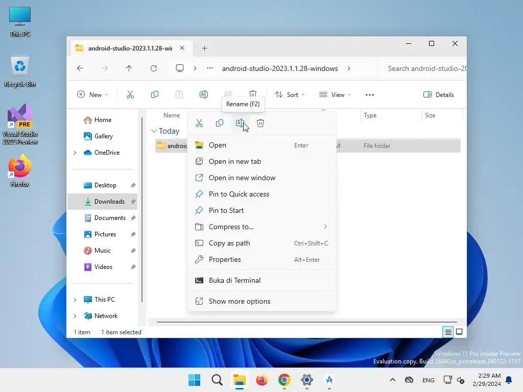Expand the OneDrive tree node

75,153
